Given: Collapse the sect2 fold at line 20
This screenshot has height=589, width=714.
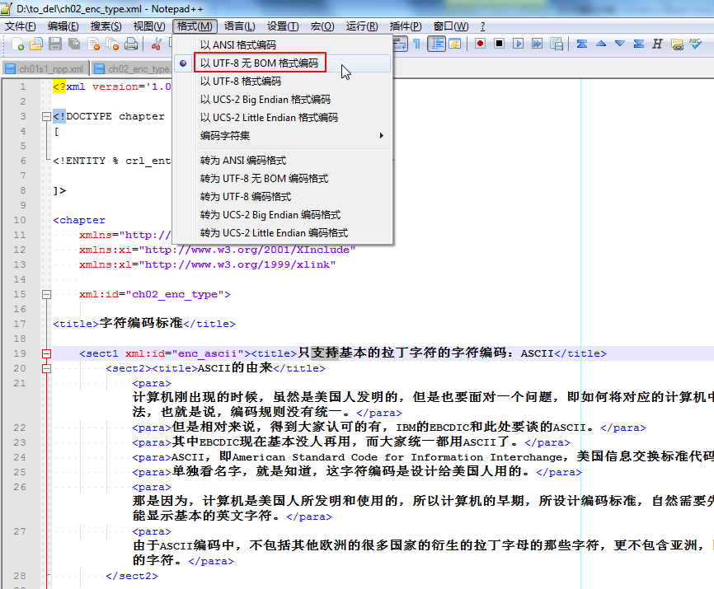Looking at the screenshot, I should point(46,368).
